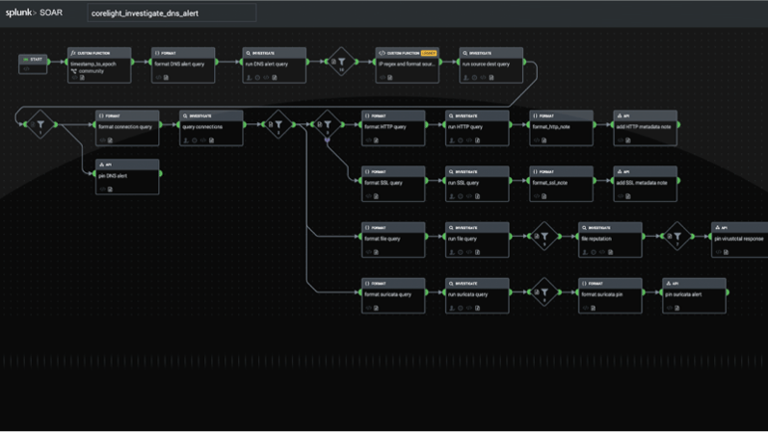Select the run HTTP query block
Image resolution: width=768 pixels, height=432 pixels.
click(x=477, y=128)
